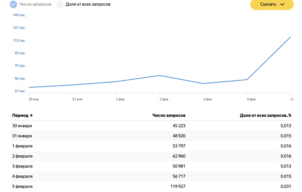Select the Число запросов column header

[169, 115]
